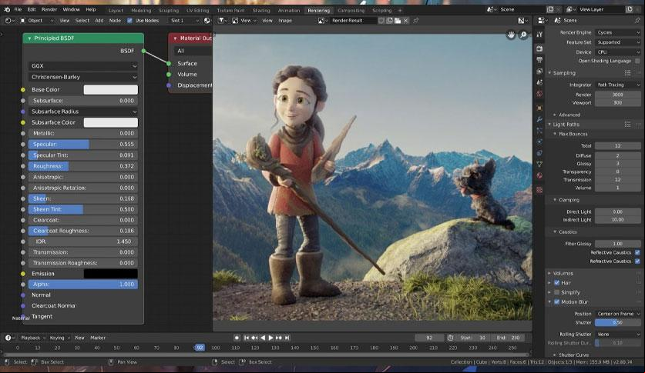Click the Blender logo menu icon
The image size is (645, 373).
coord(7,9)
